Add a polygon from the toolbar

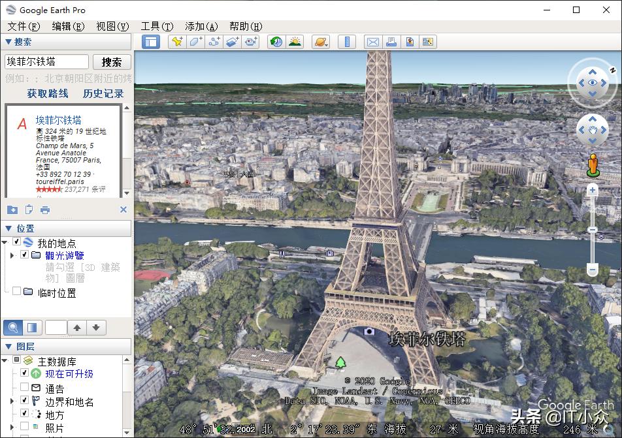click(x=195, y=42)
